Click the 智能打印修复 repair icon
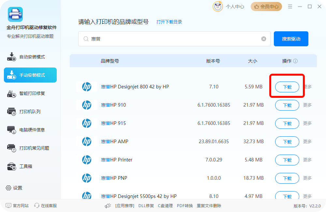The height and width of the screenshot is (212, 326). pos(11,94)
